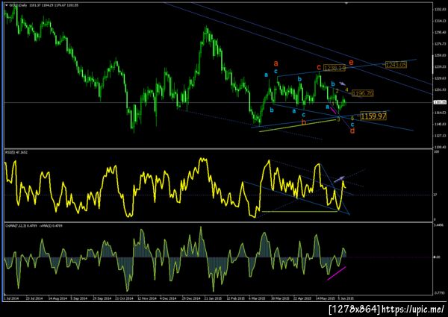Viewport: 448px width, 317px height.
Task: Click the chart shift marker on top edge
Action: [346, 3]
